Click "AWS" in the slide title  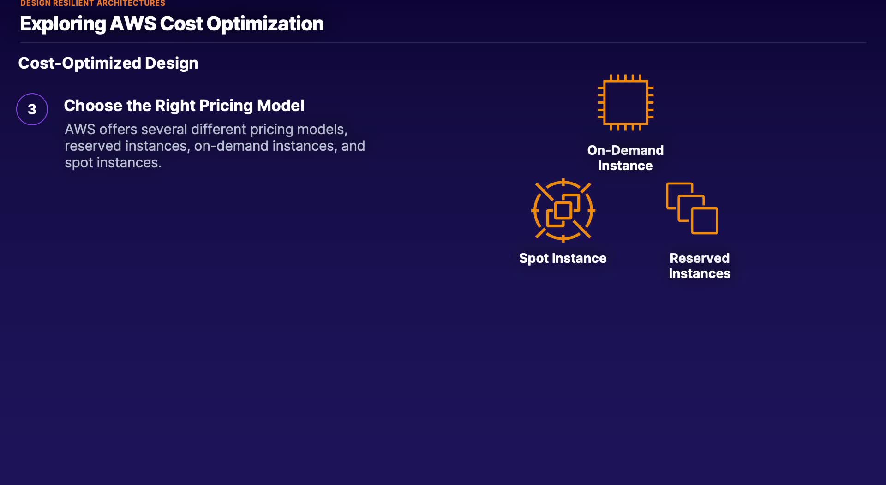click(x=133, y=24)
